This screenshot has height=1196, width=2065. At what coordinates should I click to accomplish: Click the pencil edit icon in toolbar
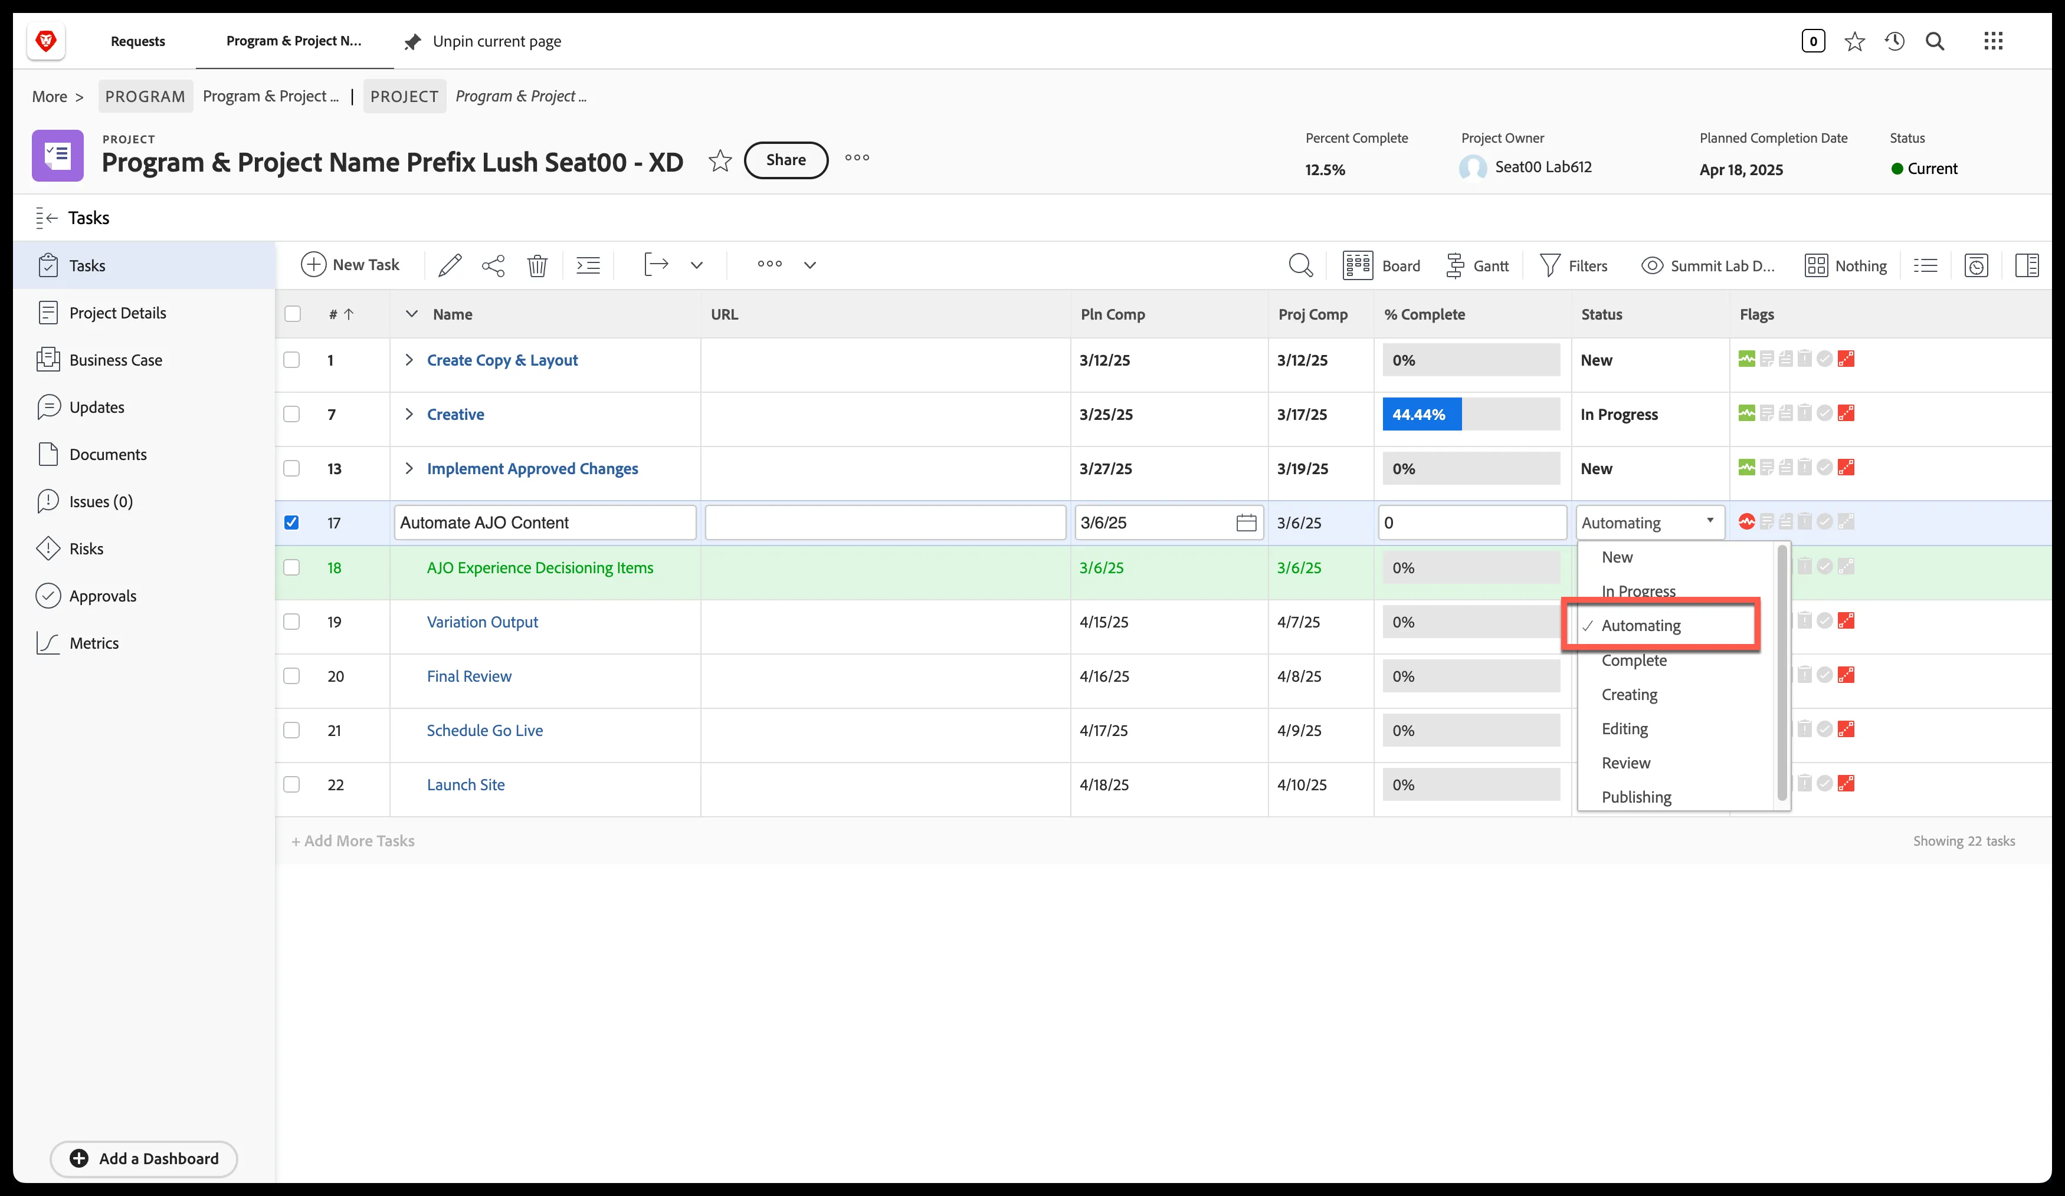pos(449,265)
